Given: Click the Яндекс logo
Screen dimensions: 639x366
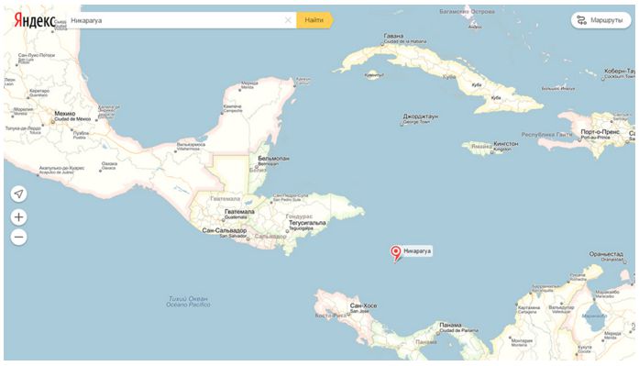Looking at the screenshot, I should (35, 20).
